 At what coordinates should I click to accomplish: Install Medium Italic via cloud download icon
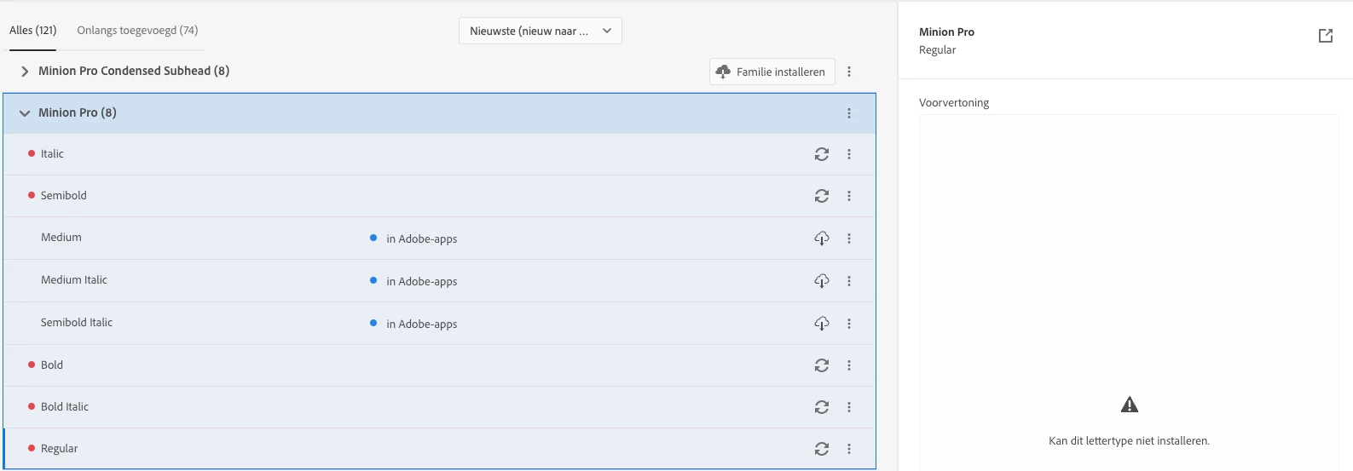(x=821, y=281)
